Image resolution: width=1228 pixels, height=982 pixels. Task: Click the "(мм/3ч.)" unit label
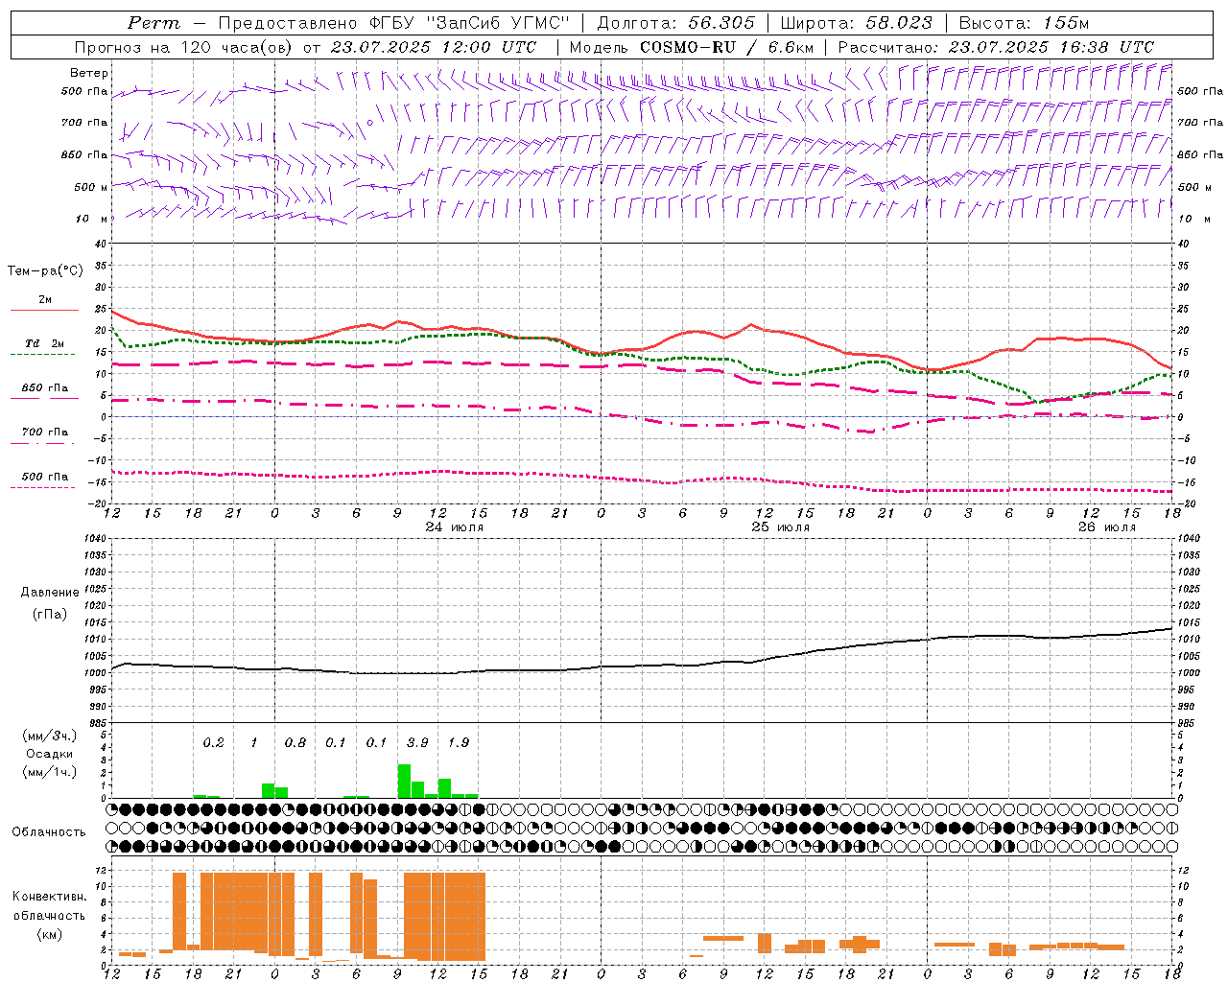click(49, 736)
